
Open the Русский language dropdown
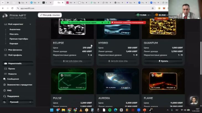[20, 102]
